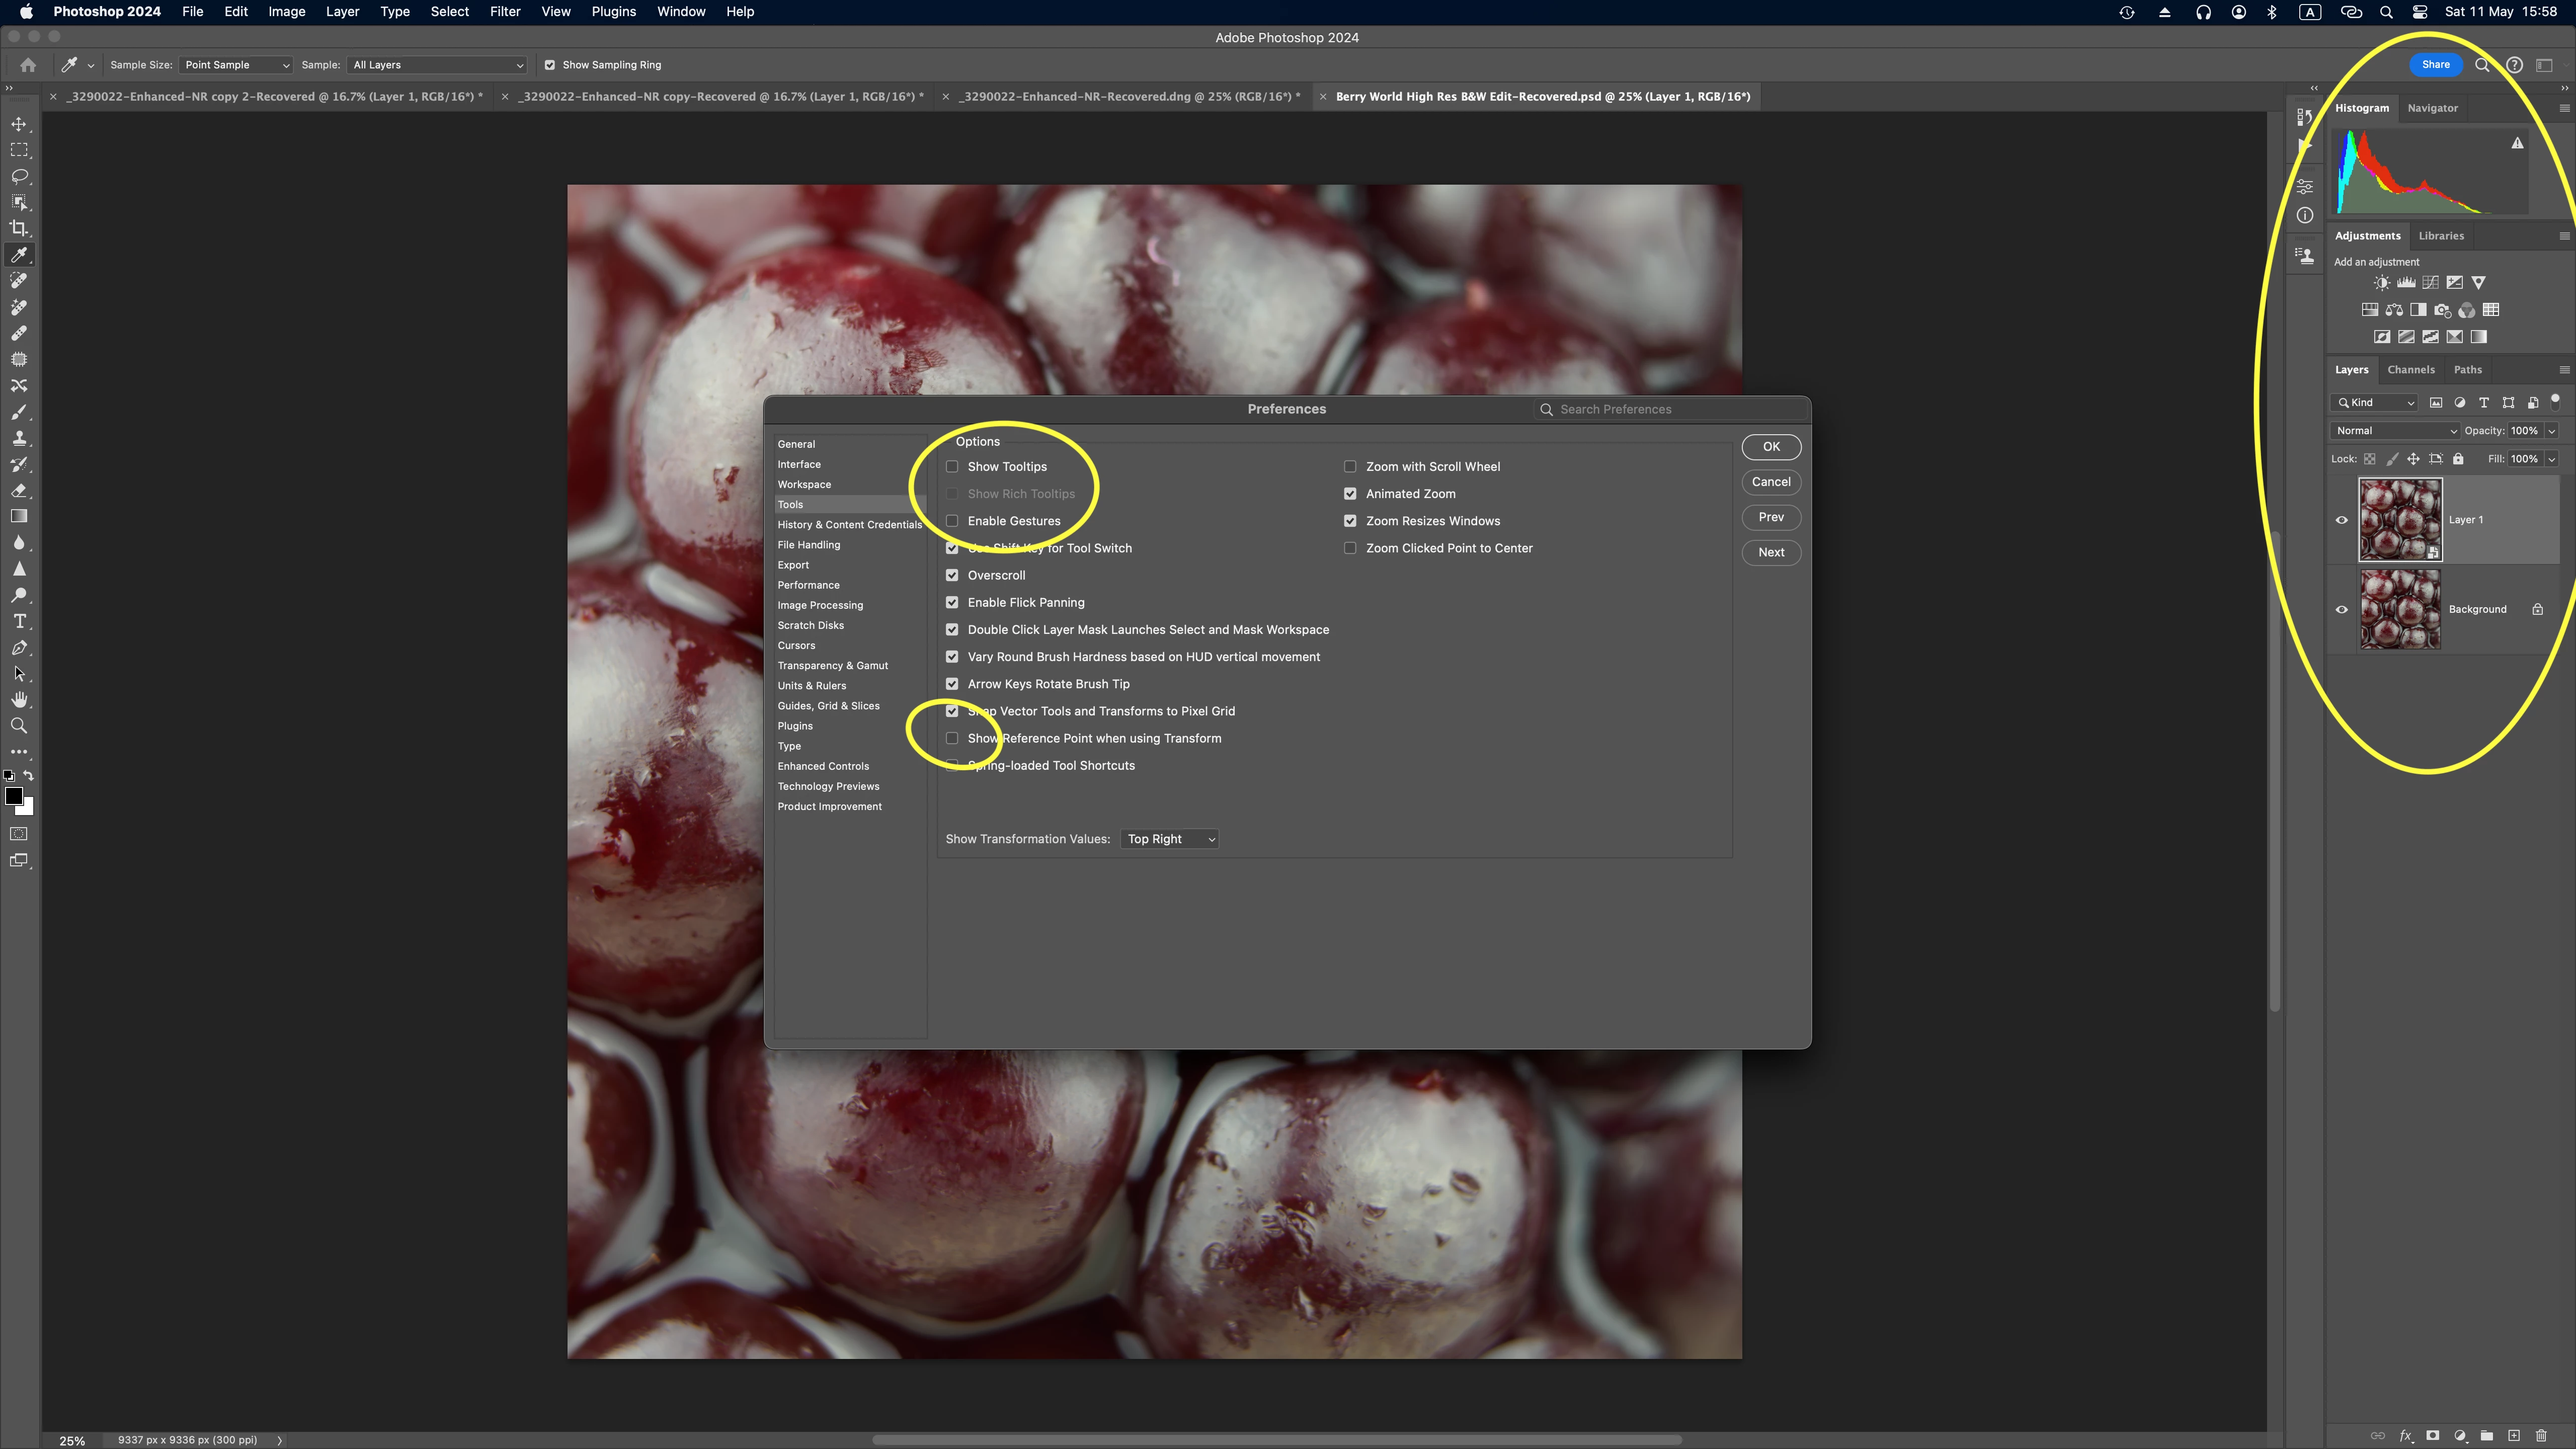The height and width of the screenshot is (1449, 2576).
Task: Enable the Show Tooltips checkbox
Action: 952,467
